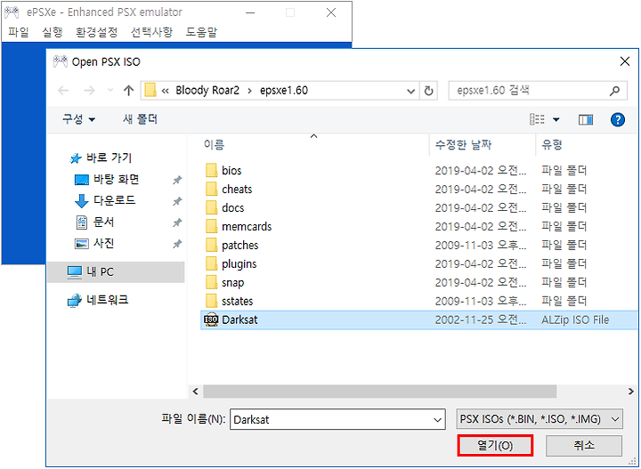Refresh the folder view

[x=428, y=91]
